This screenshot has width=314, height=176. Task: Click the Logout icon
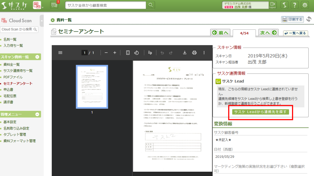pyautogui.click(x=272, y=5)
